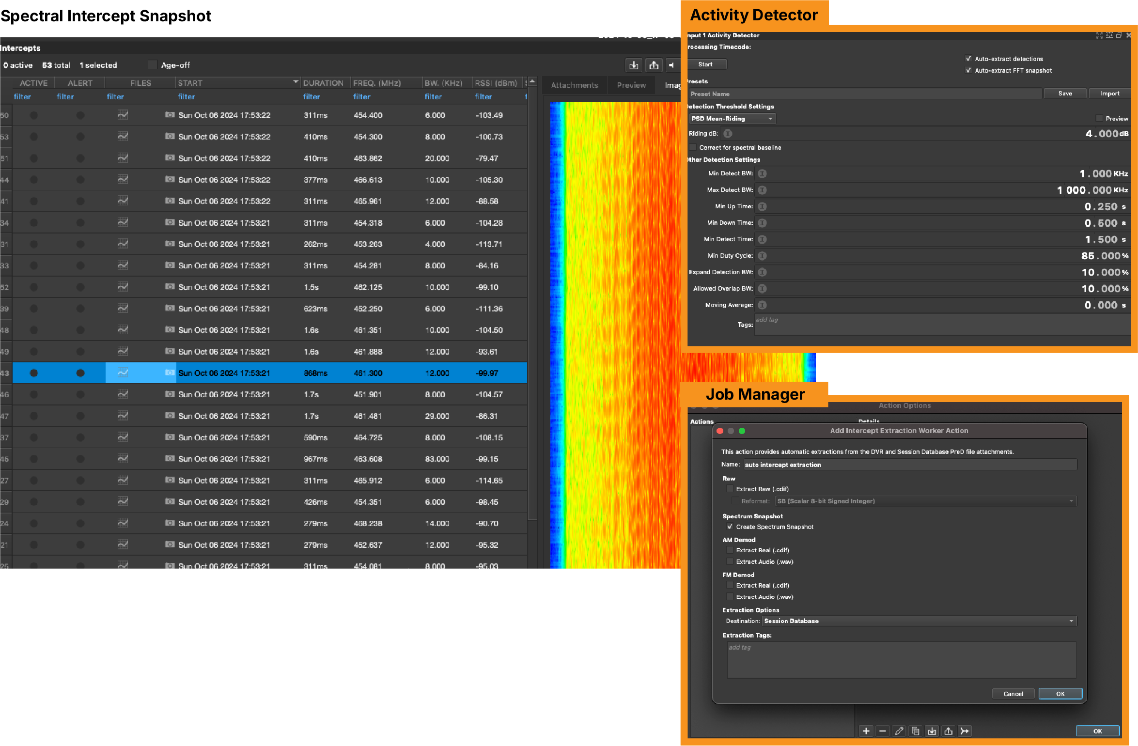Click the plus add-action icon in Job Manager
This screenshot has width=1138, height=746.
[x=866, y=731]
